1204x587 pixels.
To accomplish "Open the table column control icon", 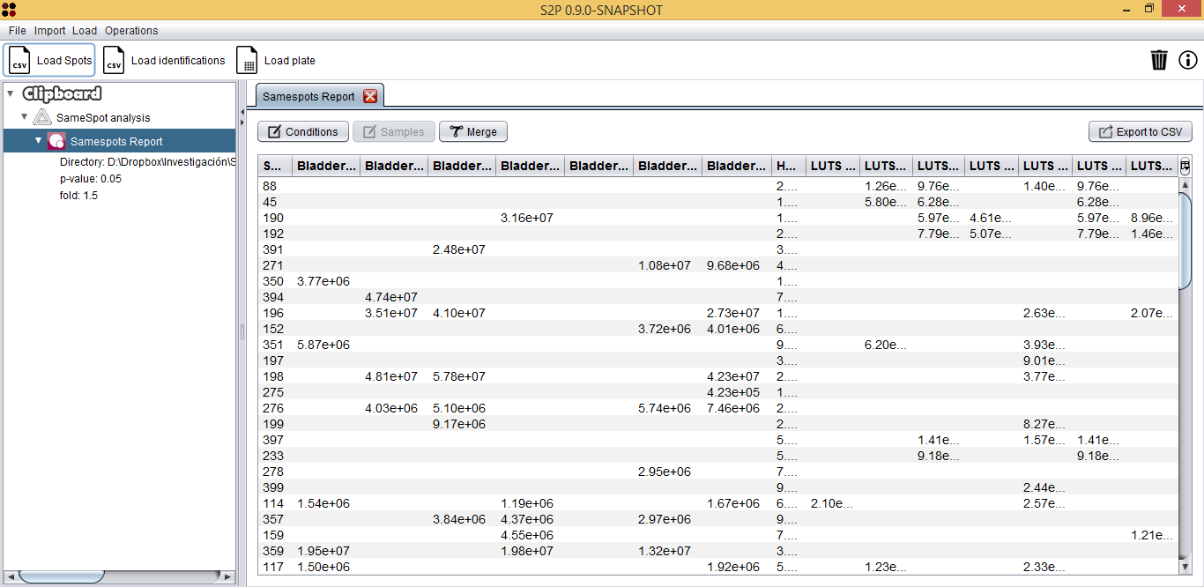I will pyautogui.click(x=1185, y=166).
